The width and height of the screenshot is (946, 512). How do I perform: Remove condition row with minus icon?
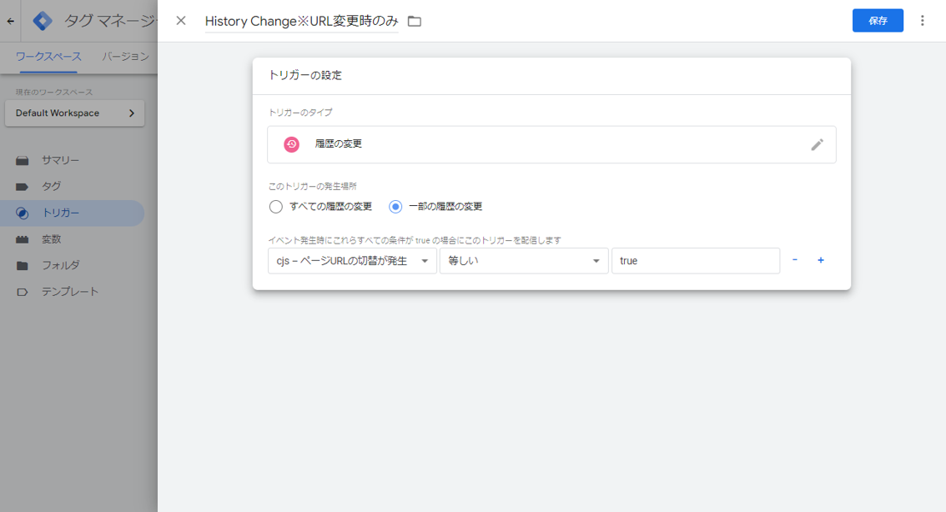coord(794,260)
